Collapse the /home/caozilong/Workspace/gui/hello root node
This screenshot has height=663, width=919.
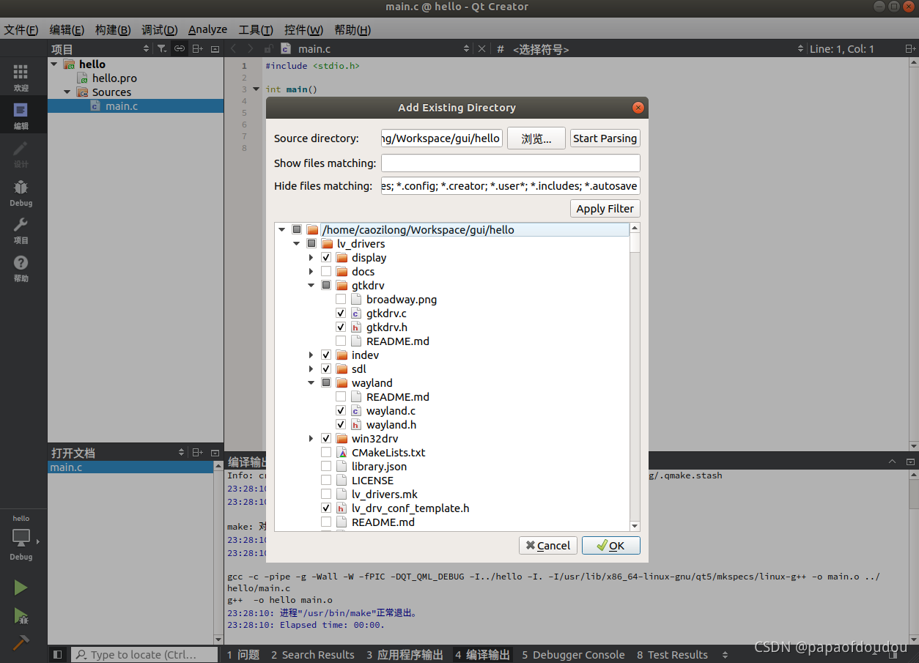282,229
